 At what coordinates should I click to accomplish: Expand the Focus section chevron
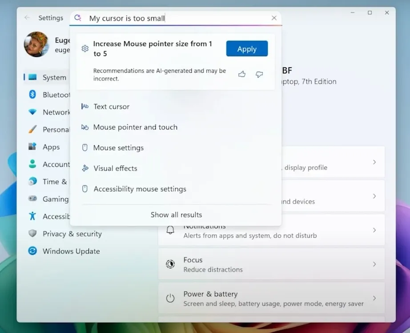tap(375, 264)
